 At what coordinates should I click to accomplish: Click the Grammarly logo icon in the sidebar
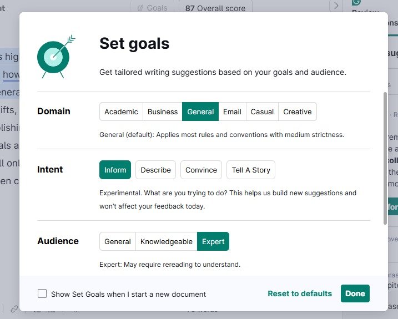(356, 2)
